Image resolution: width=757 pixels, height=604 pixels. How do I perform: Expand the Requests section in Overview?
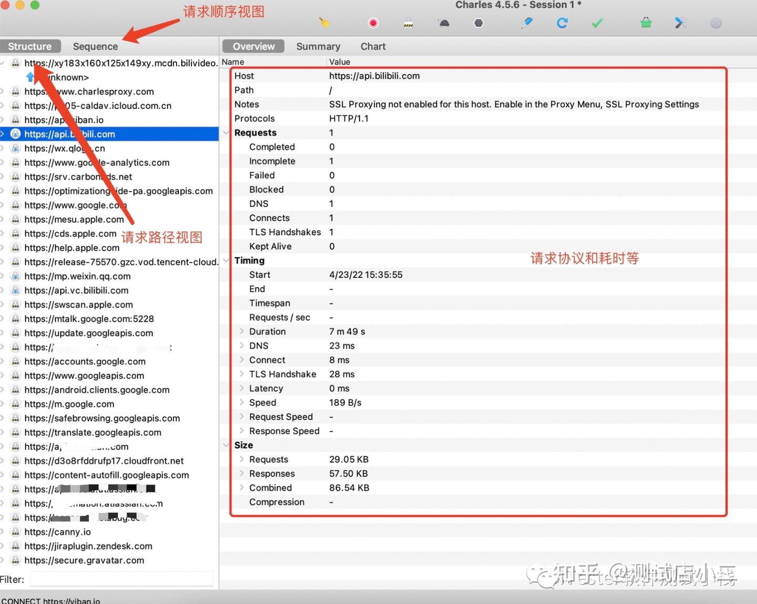226,133
